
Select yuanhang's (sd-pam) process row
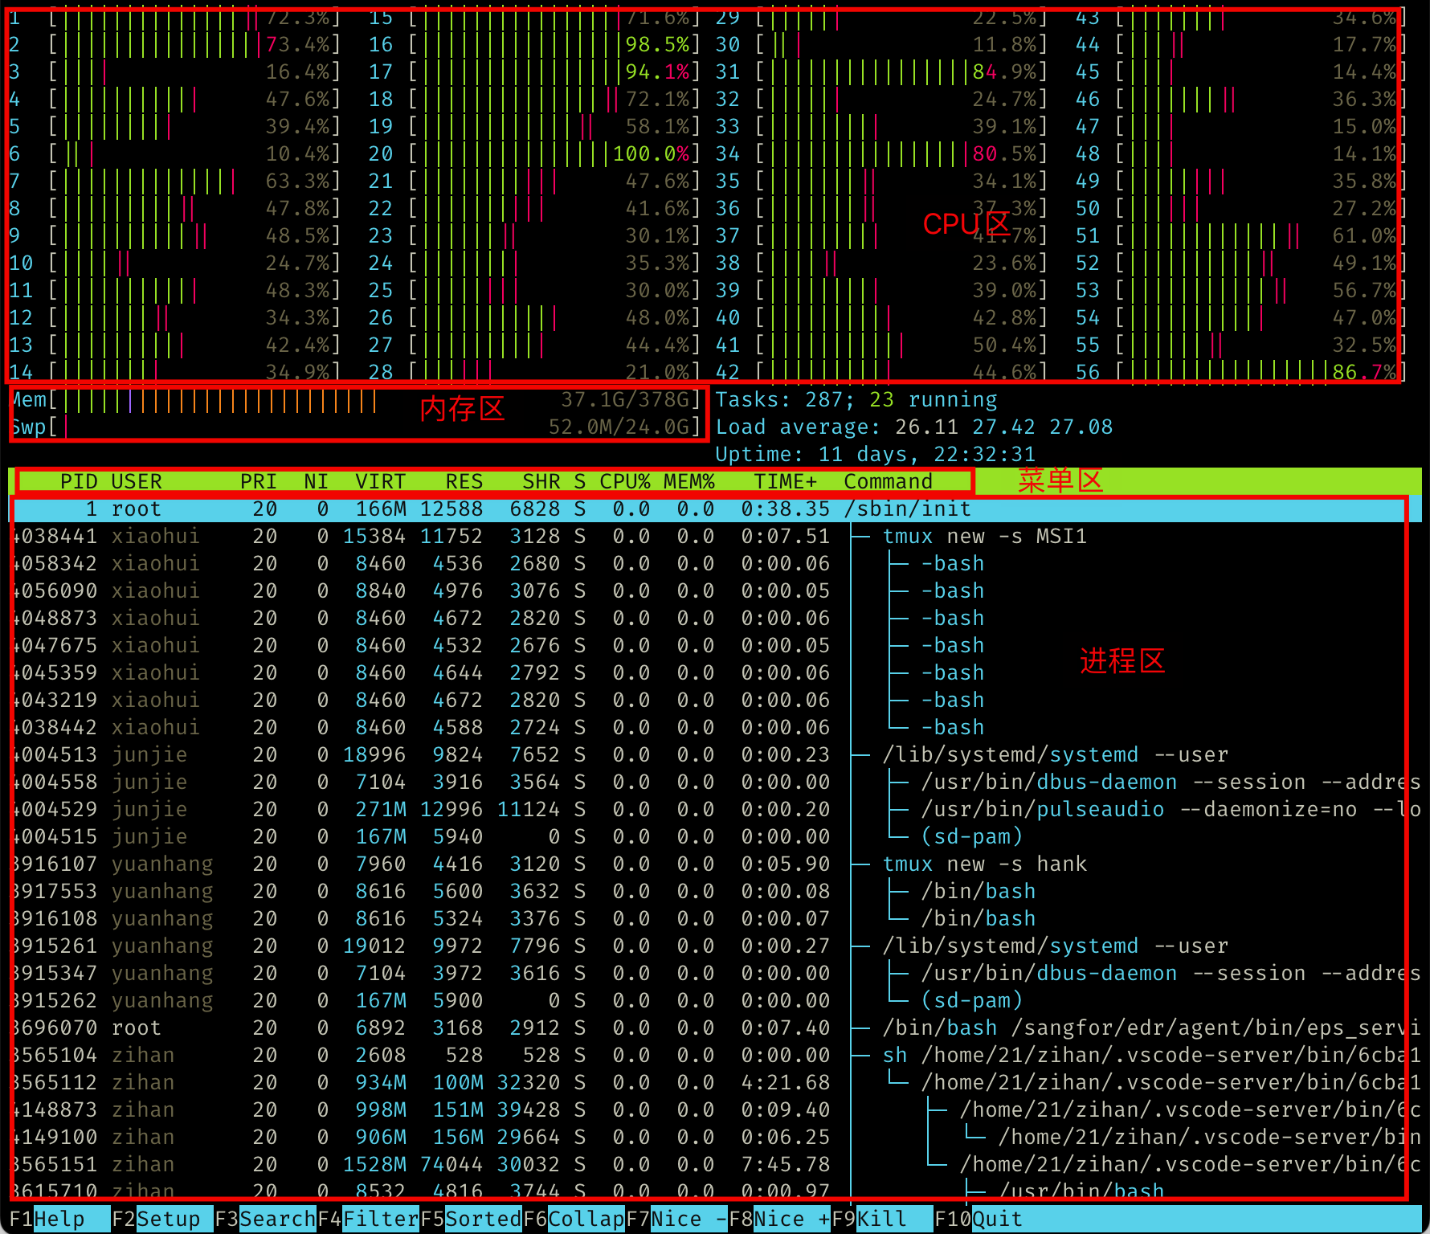[x=715, y=1000]
